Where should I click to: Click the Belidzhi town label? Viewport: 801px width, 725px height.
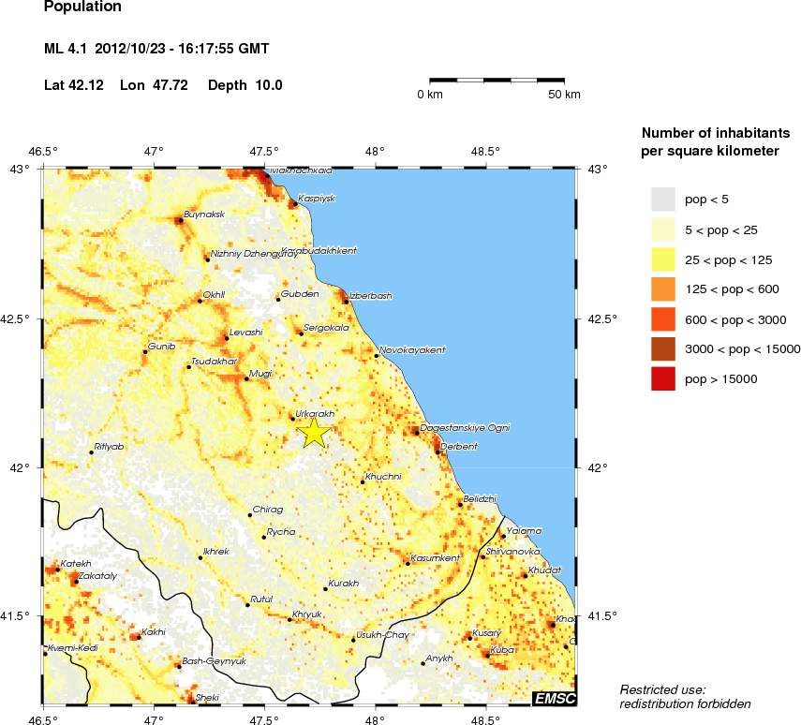[480, 498]
